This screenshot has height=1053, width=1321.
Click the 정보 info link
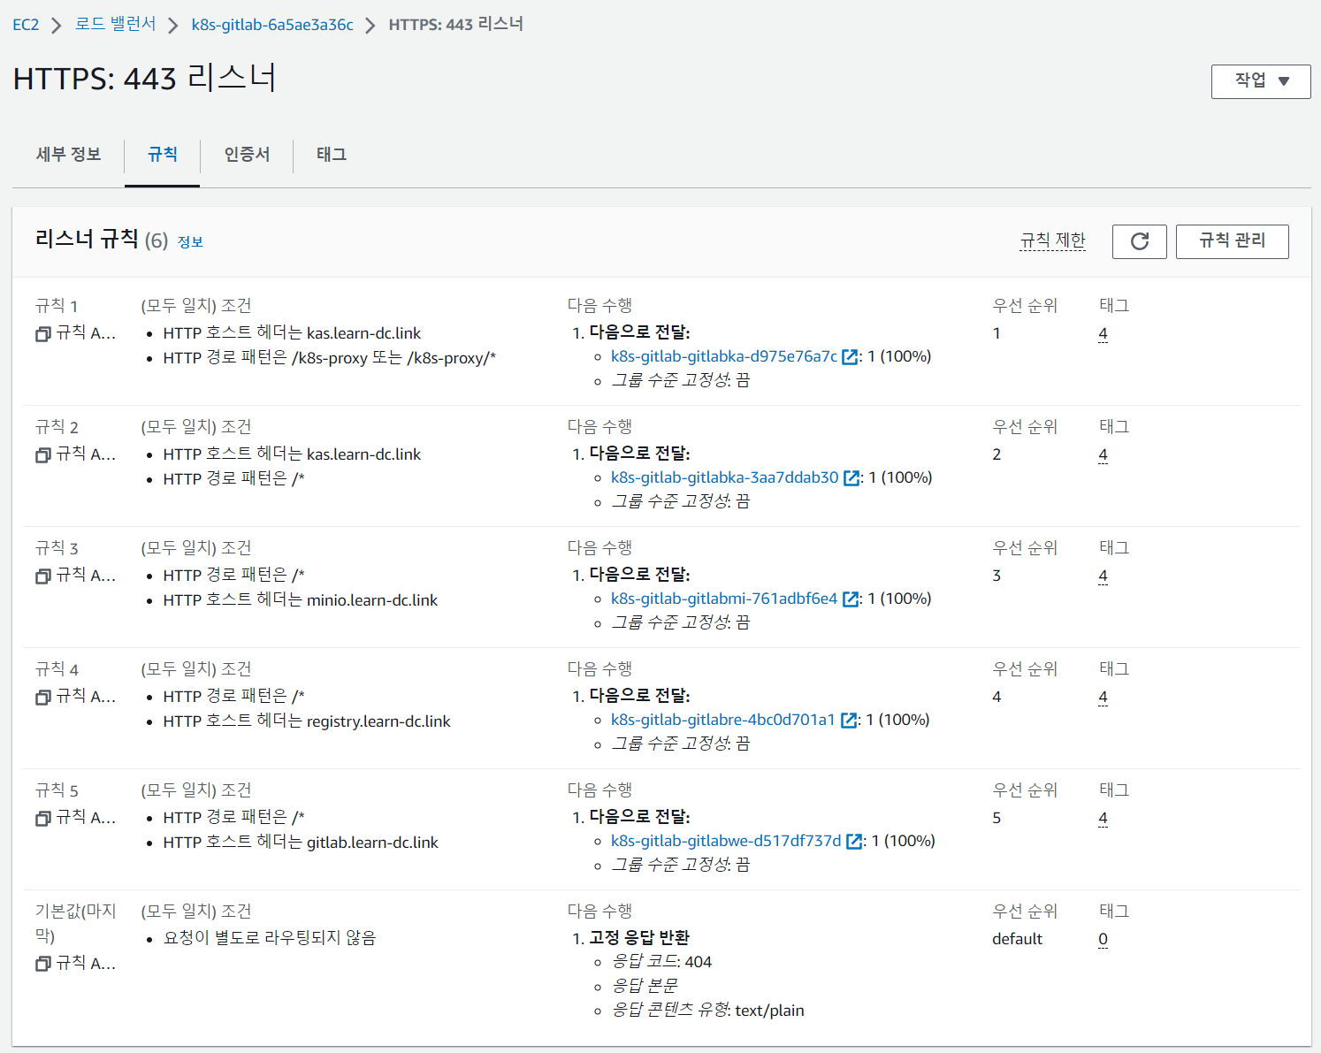[190, 242]
